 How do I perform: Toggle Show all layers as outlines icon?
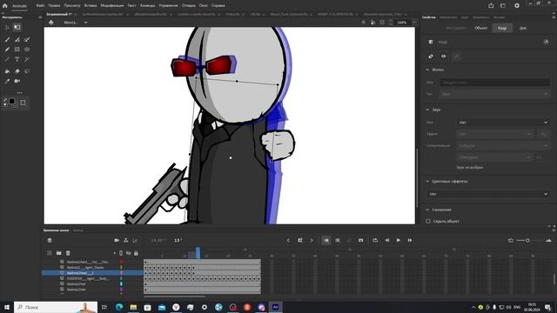[121, 253]
